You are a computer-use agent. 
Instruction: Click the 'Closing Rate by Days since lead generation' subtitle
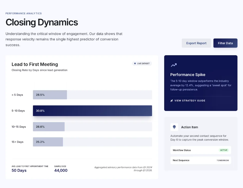pos(40,70)
